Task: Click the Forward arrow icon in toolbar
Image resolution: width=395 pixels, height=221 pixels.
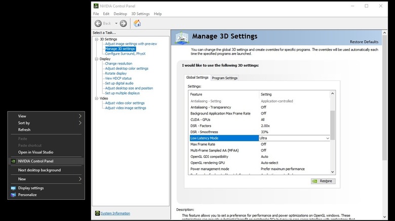Action: [123, 23]
